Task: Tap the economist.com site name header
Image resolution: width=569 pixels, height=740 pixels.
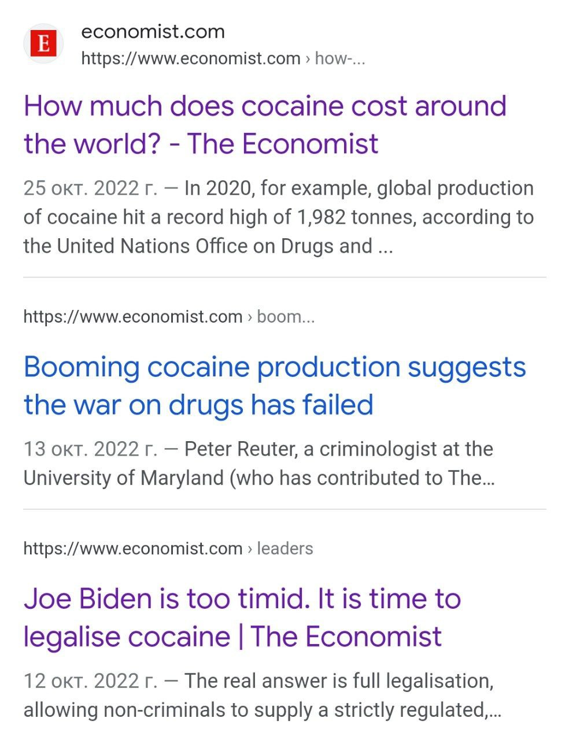Action: (153, 31)
